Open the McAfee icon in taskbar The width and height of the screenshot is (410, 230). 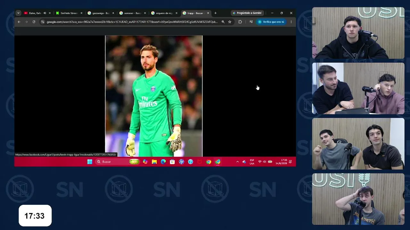200,162
